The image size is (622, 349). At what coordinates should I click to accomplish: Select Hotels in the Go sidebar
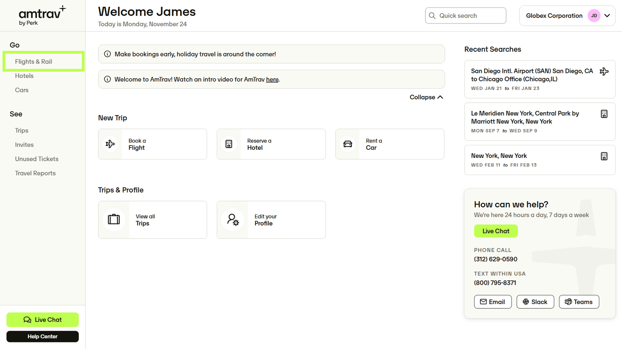[24, 76]
